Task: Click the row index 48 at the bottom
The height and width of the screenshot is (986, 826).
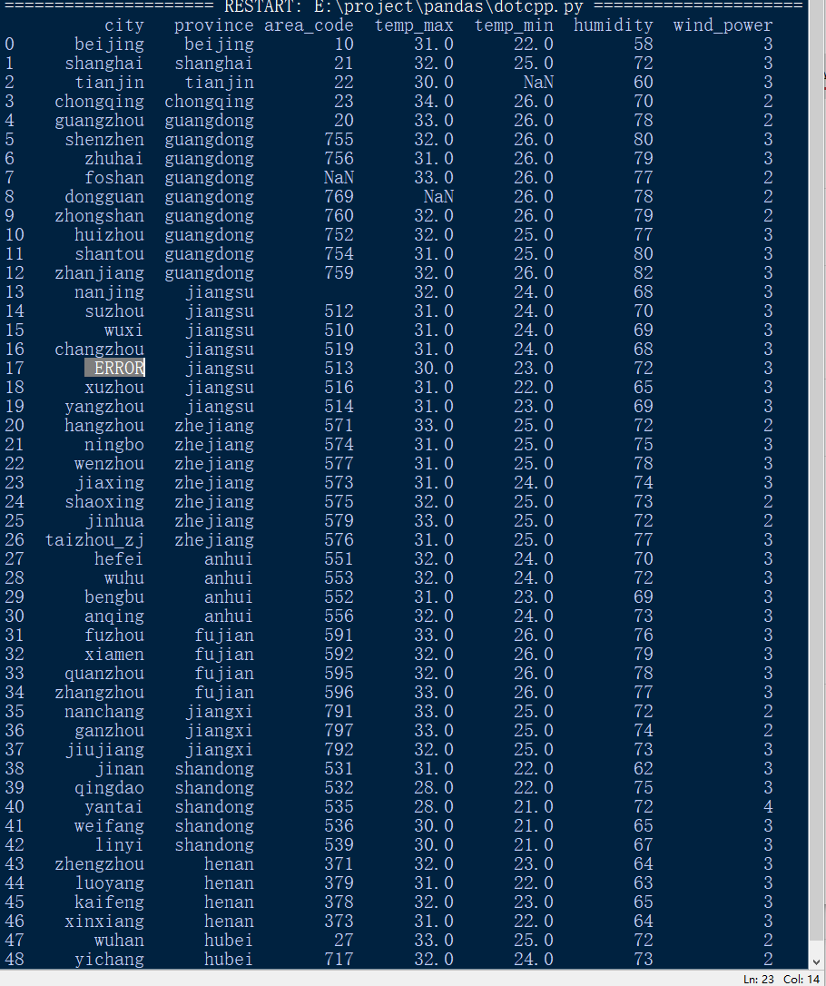Action: click(x=15, y=960)
